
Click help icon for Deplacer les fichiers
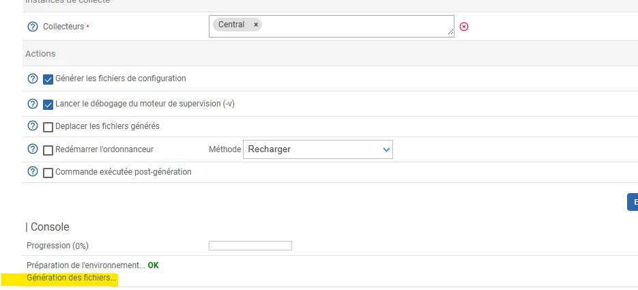pyautogui.click(x=32, y=126)
